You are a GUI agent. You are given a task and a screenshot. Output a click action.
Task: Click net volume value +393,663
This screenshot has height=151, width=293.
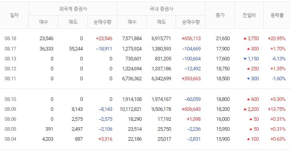(191, 78)
